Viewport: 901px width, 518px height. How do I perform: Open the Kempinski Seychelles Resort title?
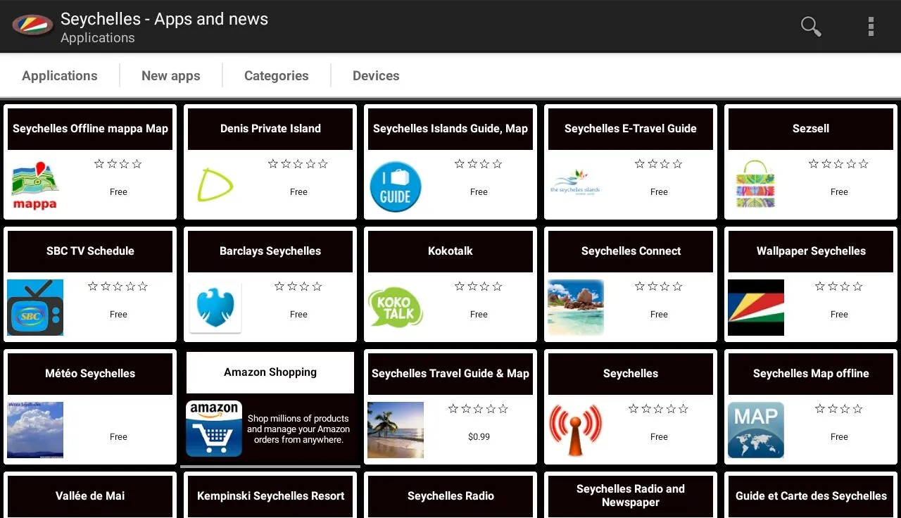(x=270, y=496)
